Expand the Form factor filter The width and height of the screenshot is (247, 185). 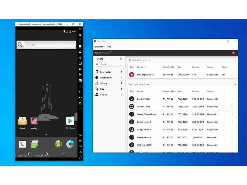pyautogui.click(x=109, y=72)
